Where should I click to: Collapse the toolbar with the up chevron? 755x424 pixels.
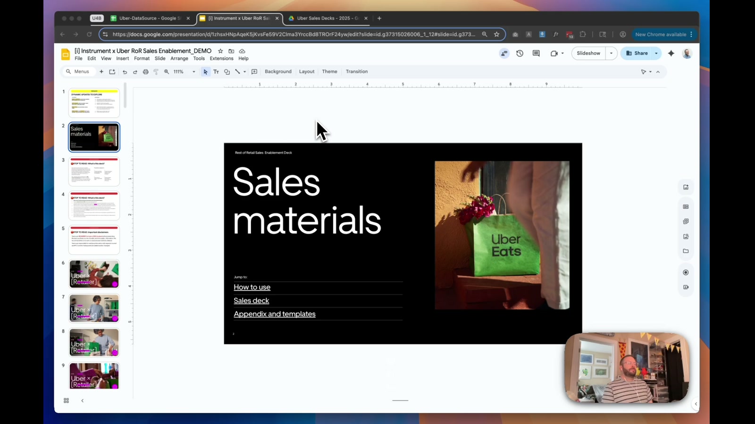[658, 72]
